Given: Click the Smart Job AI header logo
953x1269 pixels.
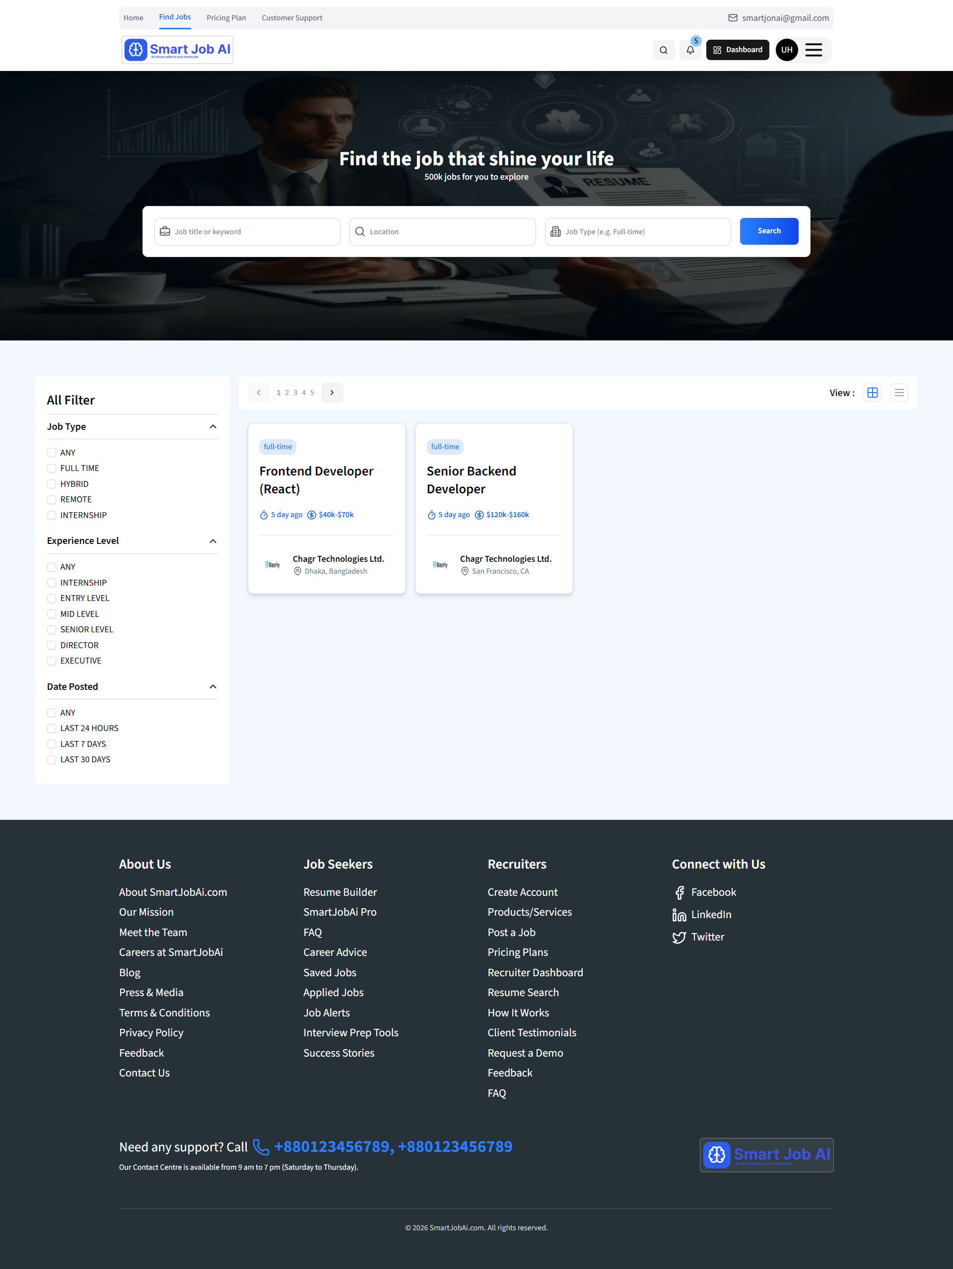Looking at the screenshot, I should pyautogui.click(x=177, y=50).
